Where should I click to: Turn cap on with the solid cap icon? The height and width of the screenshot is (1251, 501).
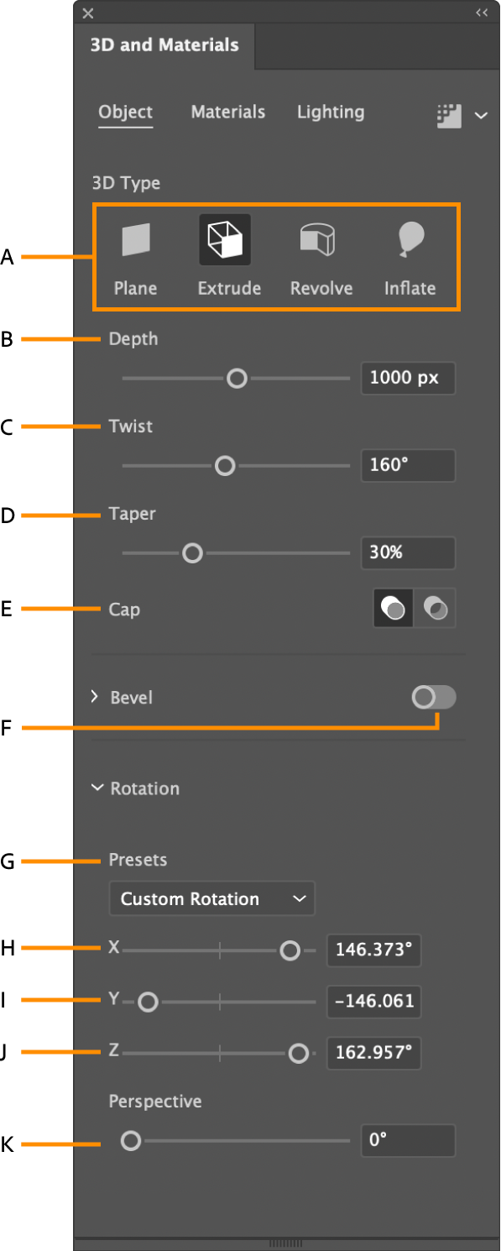[394, 608]
